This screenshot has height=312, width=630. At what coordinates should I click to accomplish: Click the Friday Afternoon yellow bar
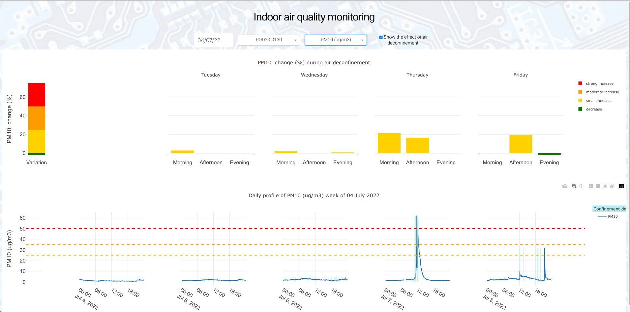click(521, 144)
